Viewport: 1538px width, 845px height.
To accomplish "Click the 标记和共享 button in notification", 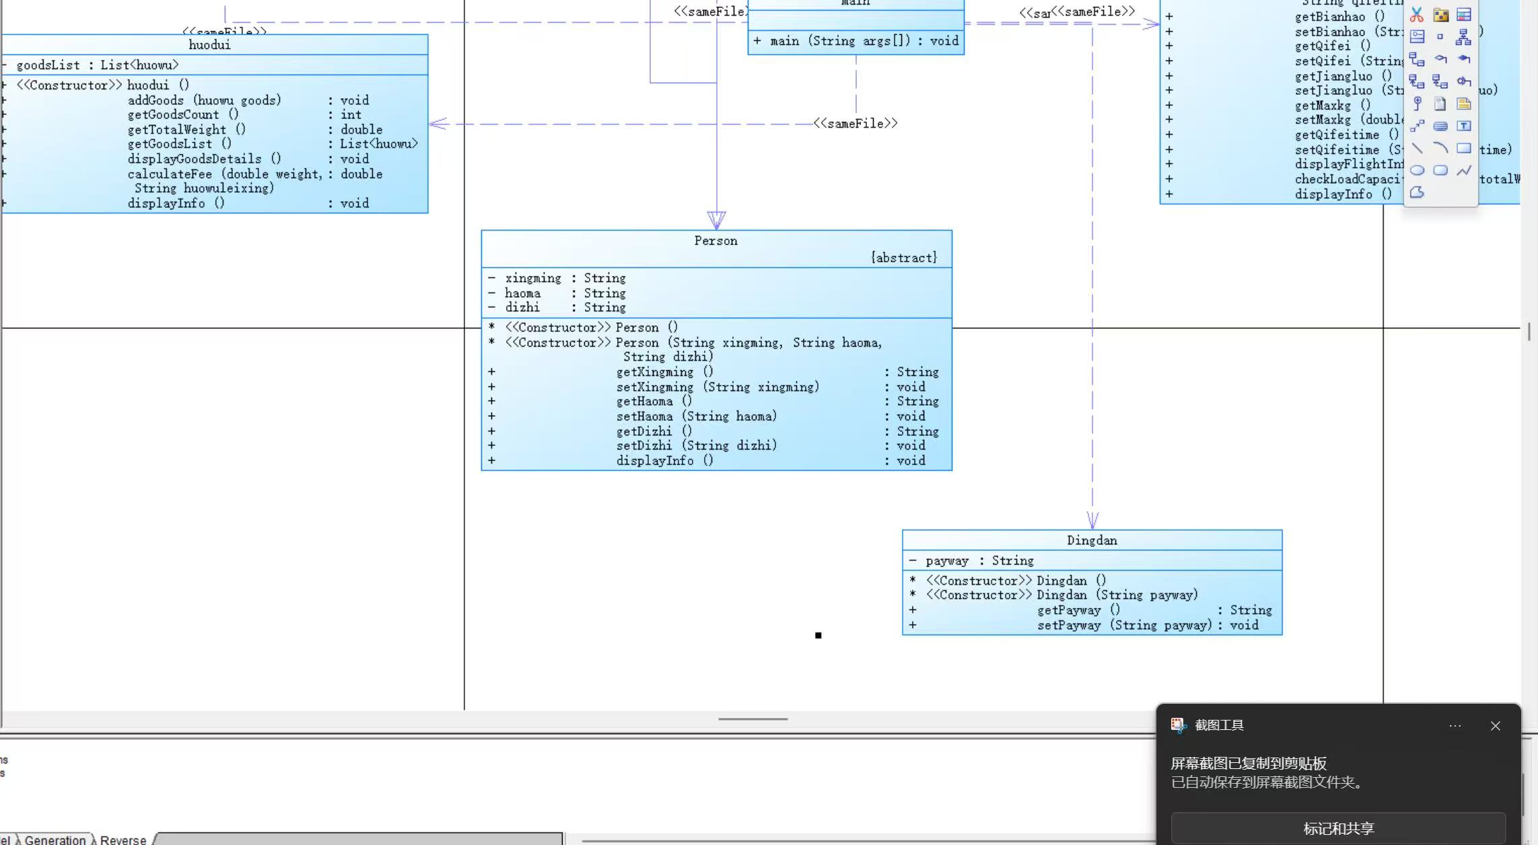I will click(x=1338, y=828).
